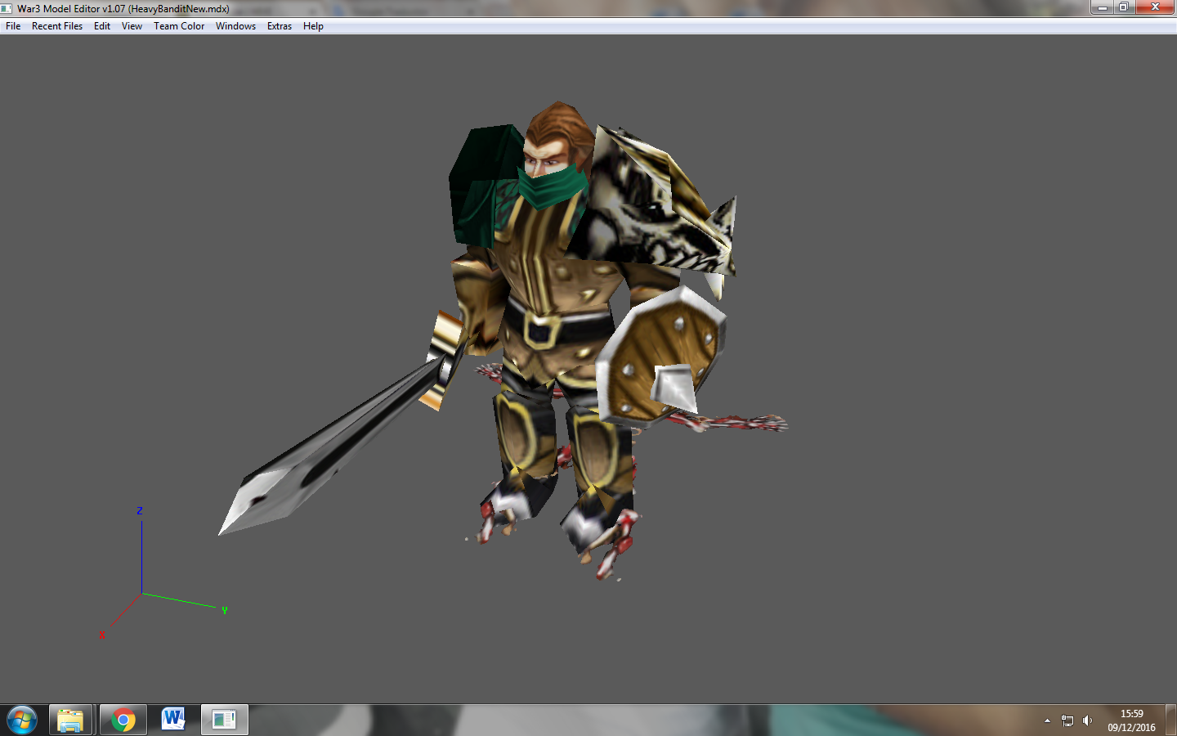
Task: Click the War3 Model Editor title bar icon
Action: tap(7, 8)
